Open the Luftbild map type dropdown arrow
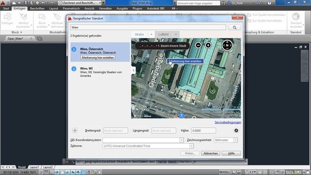311x175 pixels. coord(176,35)
